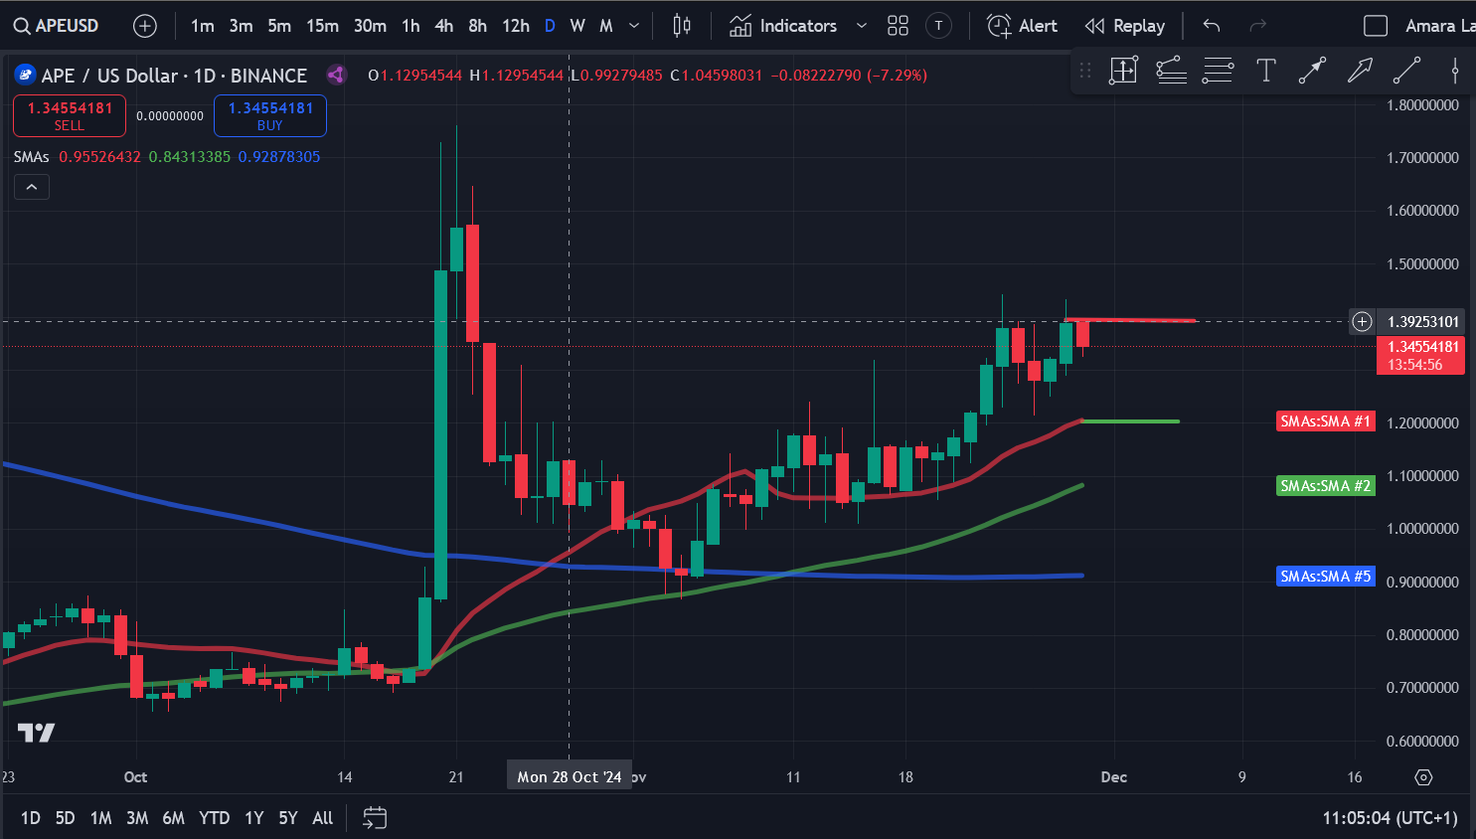
Task: Open the go to date calendar icon
Action: tap(375, 818)
